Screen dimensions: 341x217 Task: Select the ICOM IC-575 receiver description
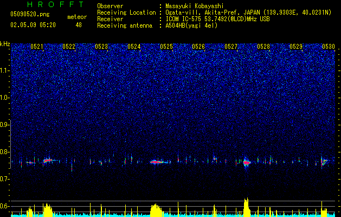tap(217, 19)
